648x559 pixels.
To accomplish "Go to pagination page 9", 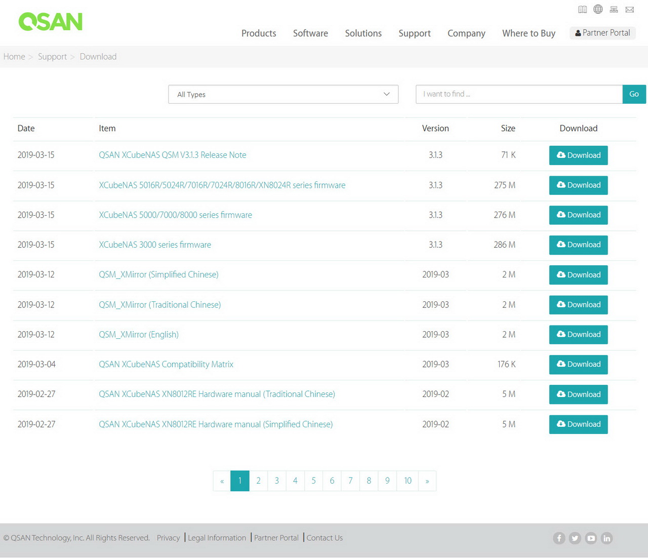I will [387, 481].
